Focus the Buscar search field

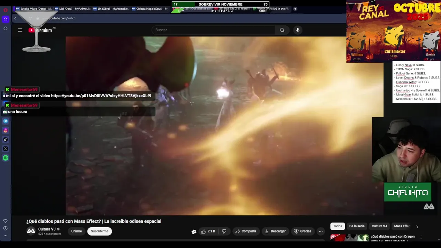(214, 30)
